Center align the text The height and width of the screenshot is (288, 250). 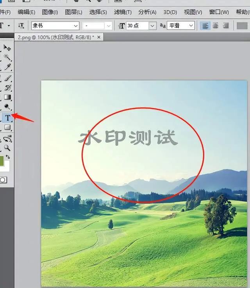click(215, 26)
